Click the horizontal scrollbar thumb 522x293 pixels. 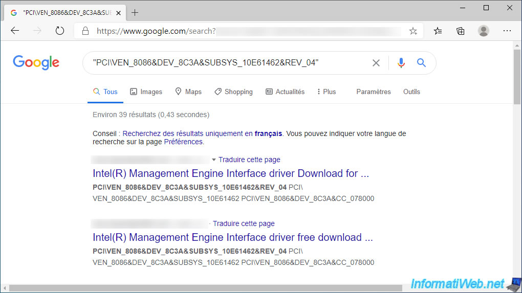tap(205, 288)
